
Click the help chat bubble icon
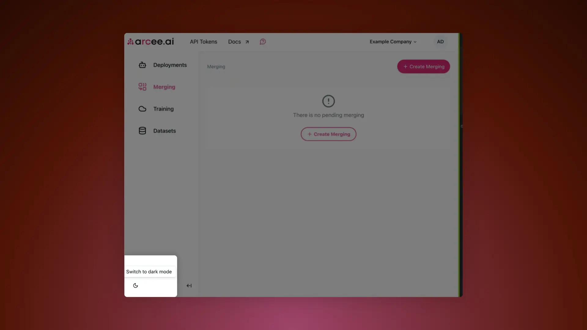[262, 42]
